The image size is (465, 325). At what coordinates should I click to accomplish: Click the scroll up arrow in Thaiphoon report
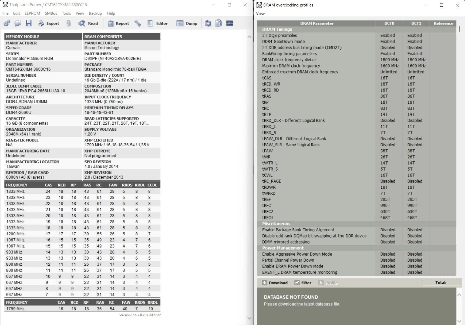tap(249, 37)
